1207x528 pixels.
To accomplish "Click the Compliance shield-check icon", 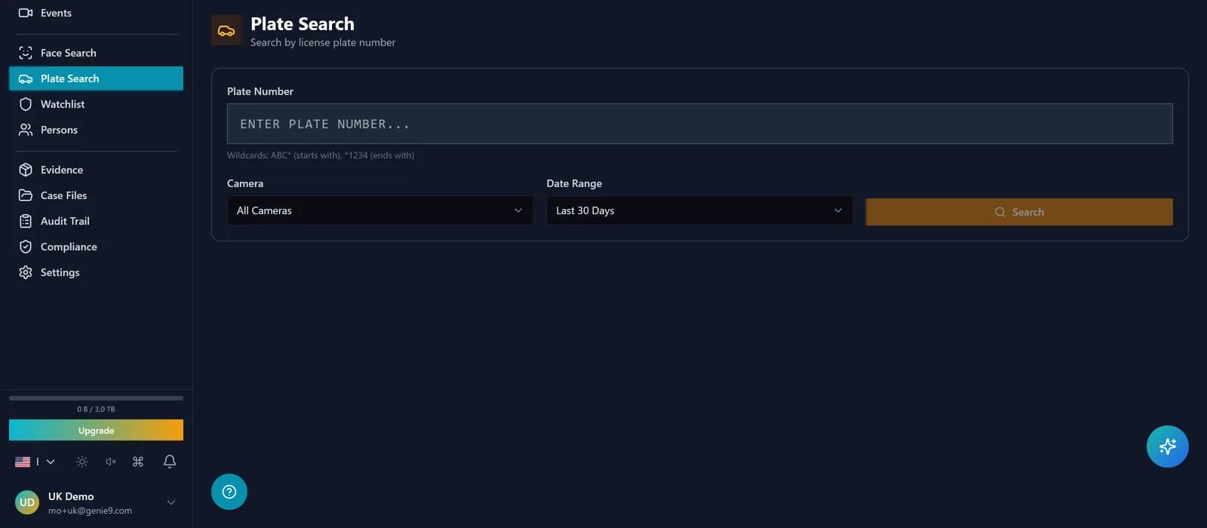I will (x=26, y=247).
